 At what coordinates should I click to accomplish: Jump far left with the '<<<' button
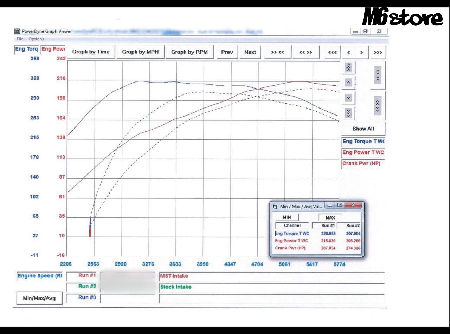coord(332,52)
